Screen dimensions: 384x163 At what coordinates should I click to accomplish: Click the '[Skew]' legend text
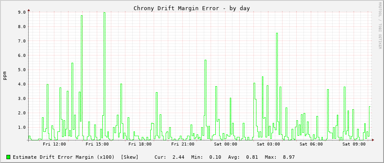pyautogui.click(x=130, y=157)
